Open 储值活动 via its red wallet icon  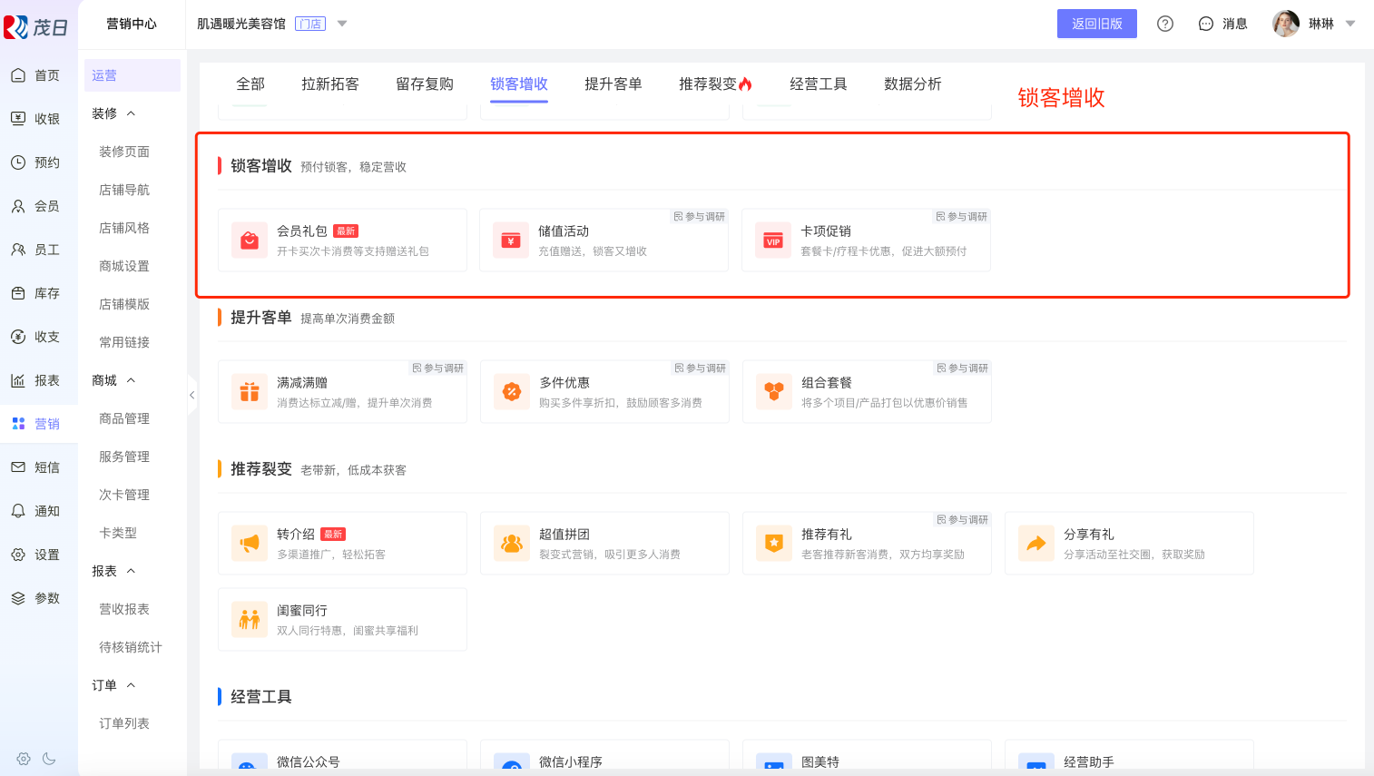point(511,241)
